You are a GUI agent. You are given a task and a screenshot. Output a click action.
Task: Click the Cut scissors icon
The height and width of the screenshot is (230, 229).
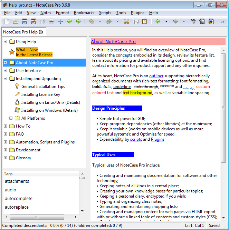127,21
